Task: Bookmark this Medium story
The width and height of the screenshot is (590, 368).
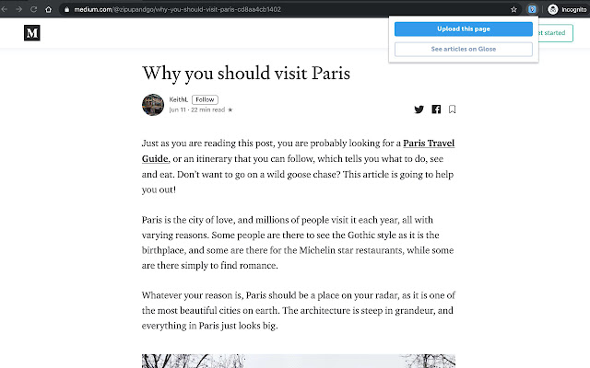Action: point(453,109)
